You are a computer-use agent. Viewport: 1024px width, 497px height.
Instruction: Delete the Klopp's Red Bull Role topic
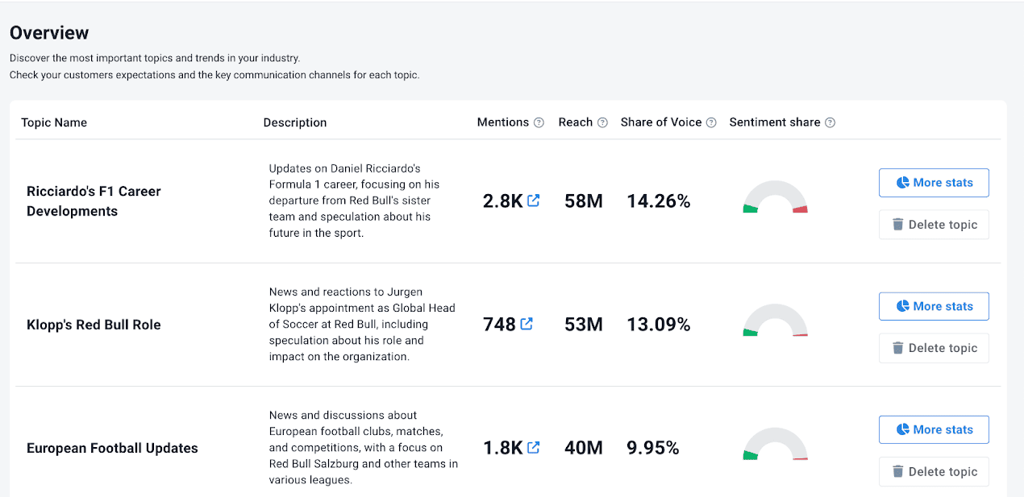(x=934, y=347)
